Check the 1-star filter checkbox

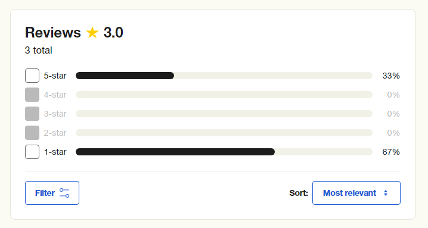(32, 152)
